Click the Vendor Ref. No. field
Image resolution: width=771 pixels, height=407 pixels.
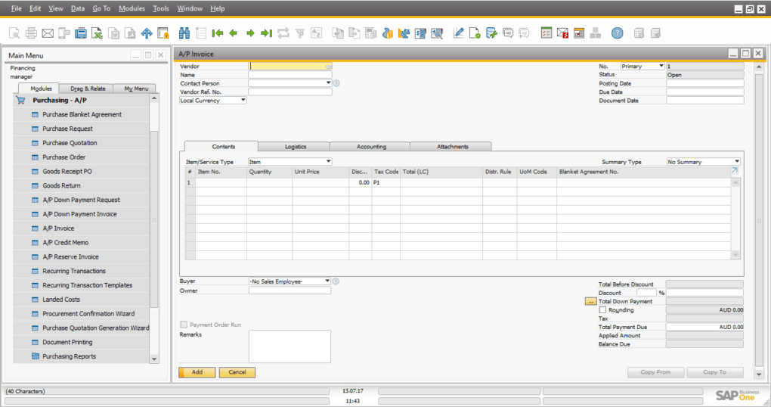pos(290,92)
